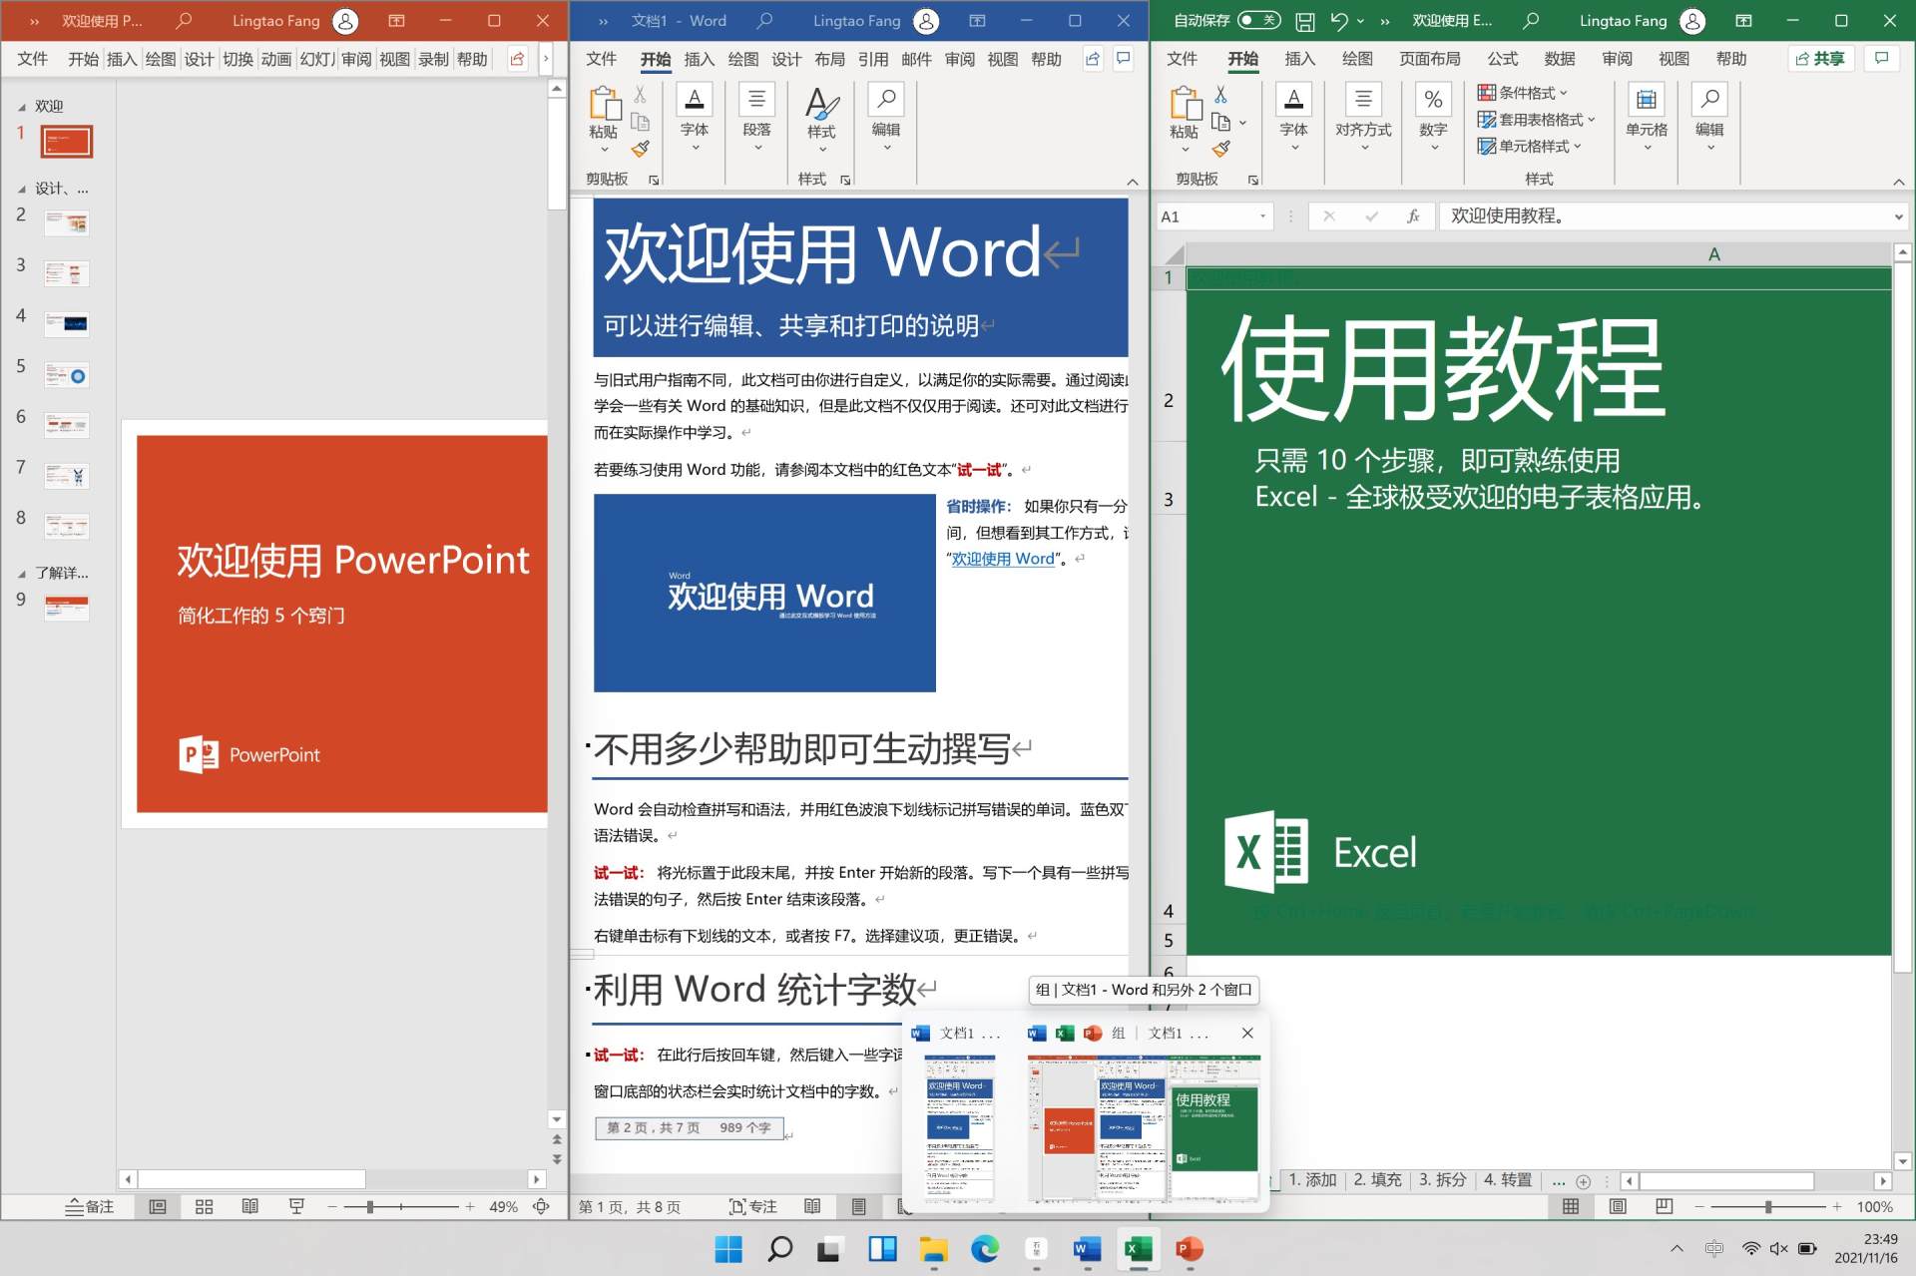Switch Word to Read Mode view
Image resolution: width=1916 pixels, height=1276 pixels.
tap(812, 1206)
